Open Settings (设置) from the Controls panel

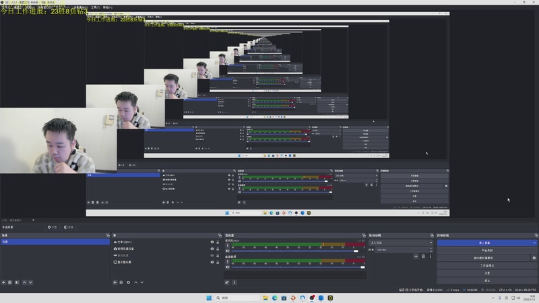[486, 273]
